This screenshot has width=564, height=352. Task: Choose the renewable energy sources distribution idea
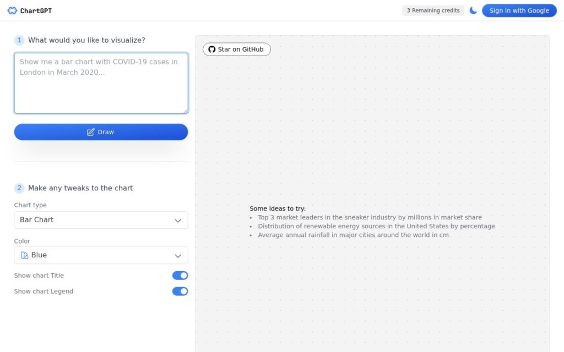click(376, 226)
